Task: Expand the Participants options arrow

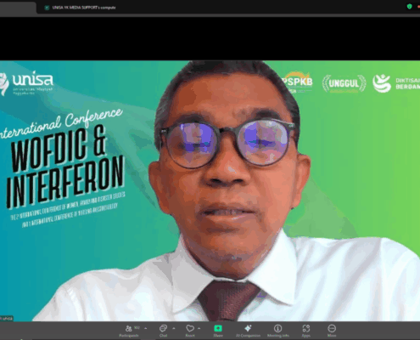Action: [x=146, y=328]
